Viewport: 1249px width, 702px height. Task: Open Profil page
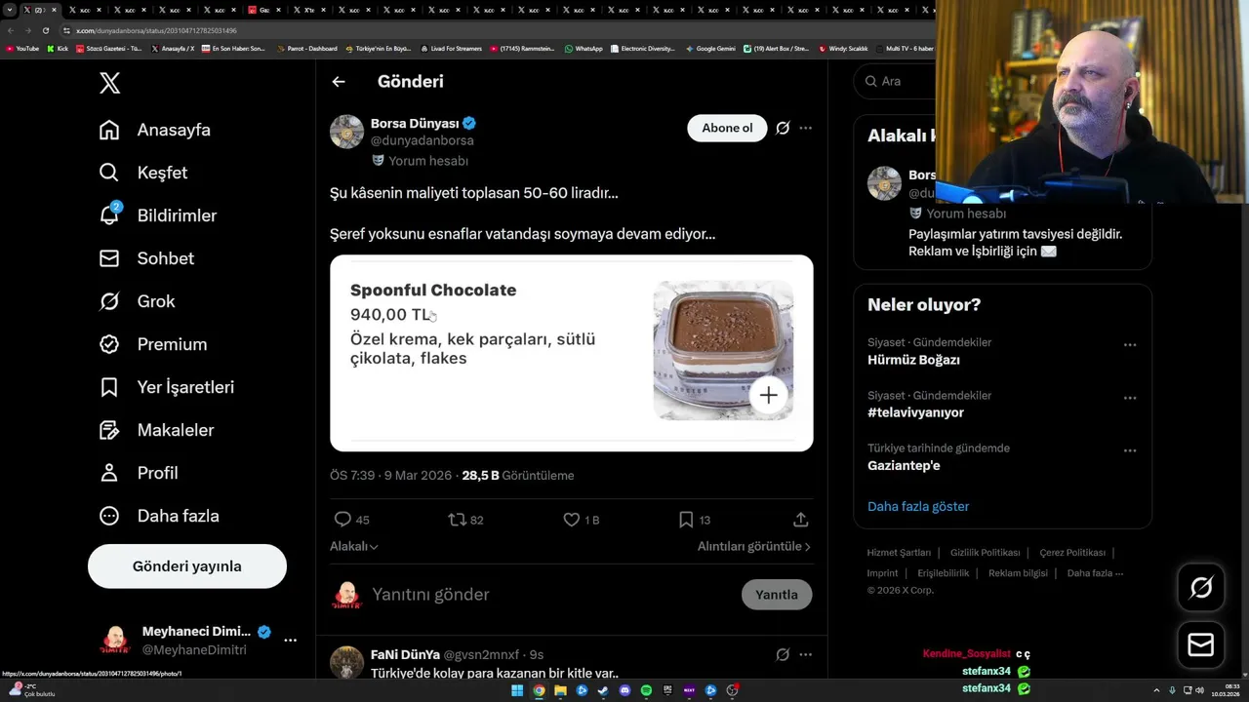click(x=139, y=473)
